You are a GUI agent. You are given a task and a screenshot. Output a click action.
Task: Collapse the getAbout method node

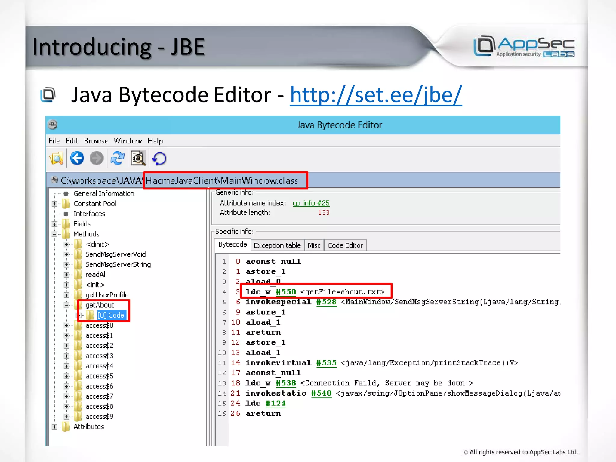(66, 305)
